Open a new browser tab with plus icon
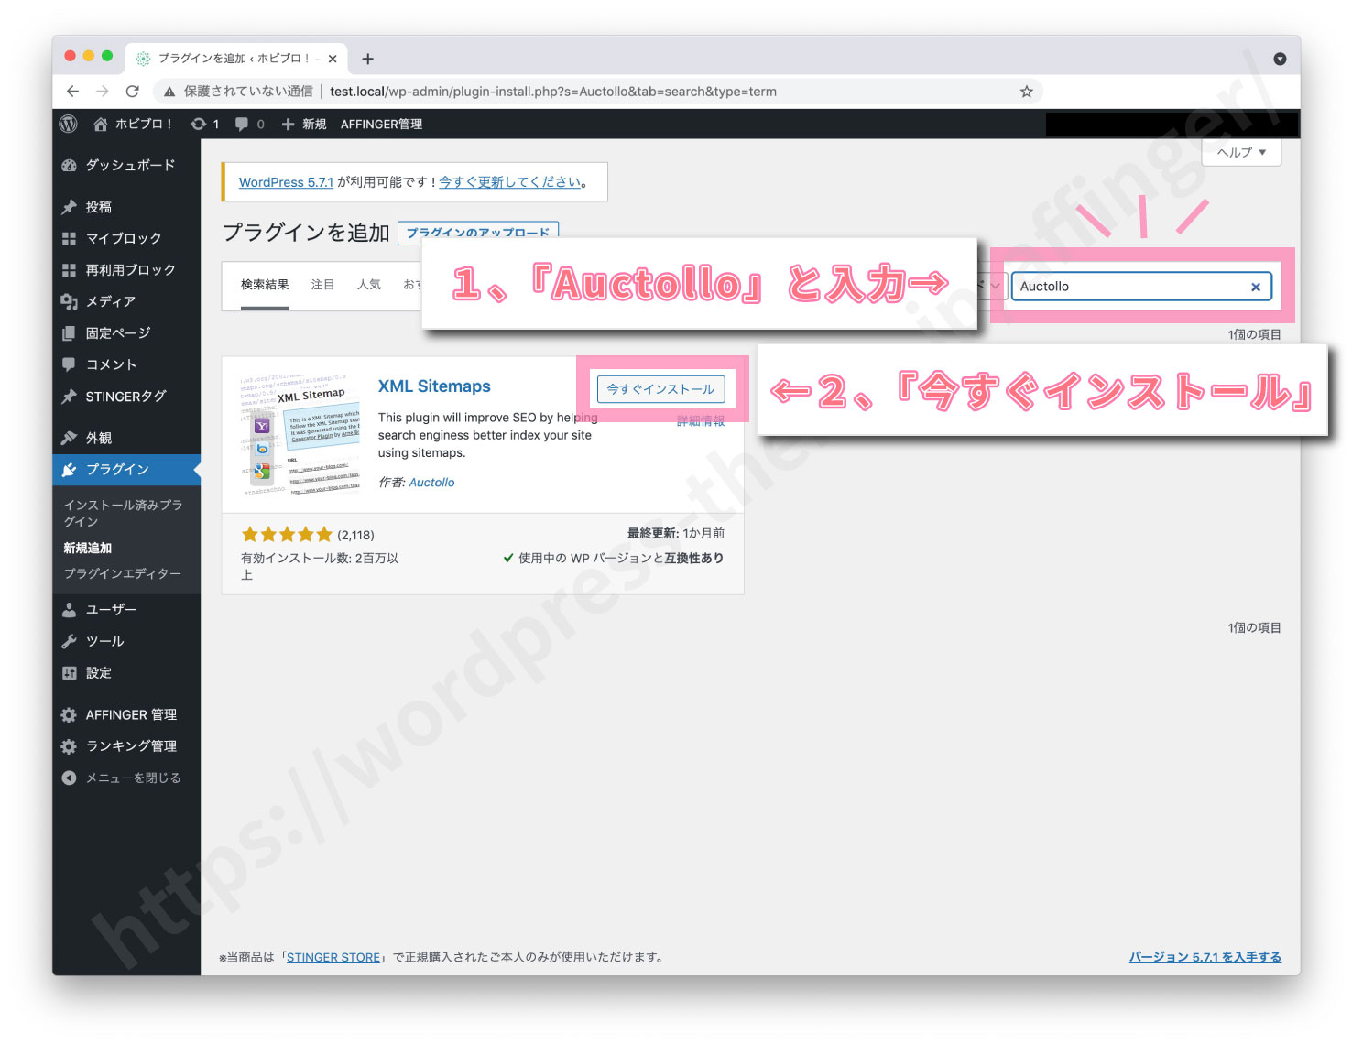 [x=367, y=59]
